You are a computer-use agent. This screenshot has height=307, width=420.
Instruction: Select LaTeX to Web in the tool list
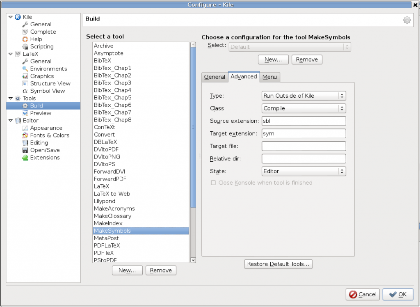point(141,194)
